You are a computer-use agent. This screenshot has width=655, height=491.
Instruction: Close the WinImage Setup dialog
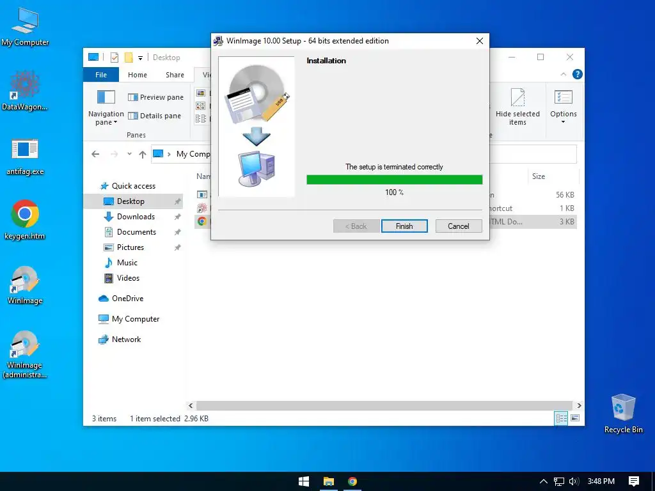tap(480, 41)
